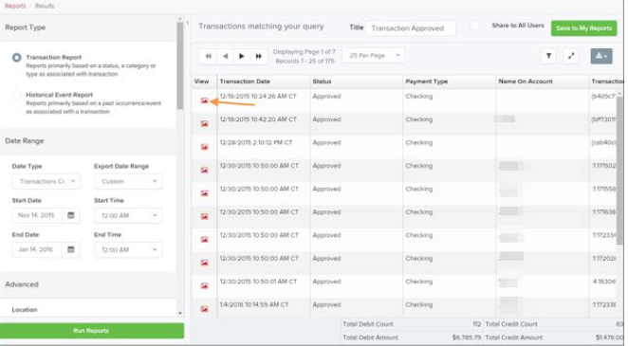
Task: Go to previous page of results
Action: pyautogui.click(x=225, y=56)
